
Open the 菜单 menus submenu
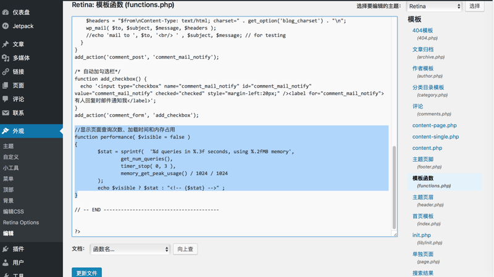[9, 179]
